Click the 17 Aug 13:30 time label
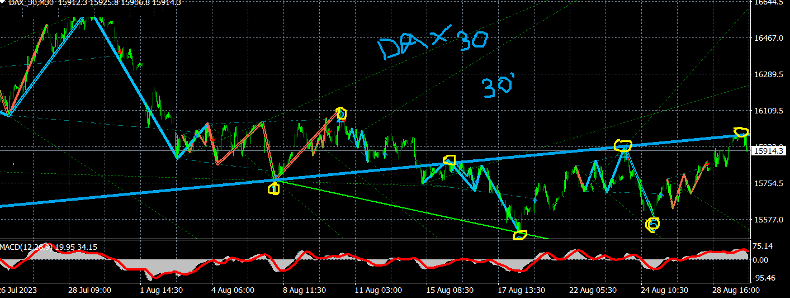This screenshot has height=299, width=790. click(521, 291)
